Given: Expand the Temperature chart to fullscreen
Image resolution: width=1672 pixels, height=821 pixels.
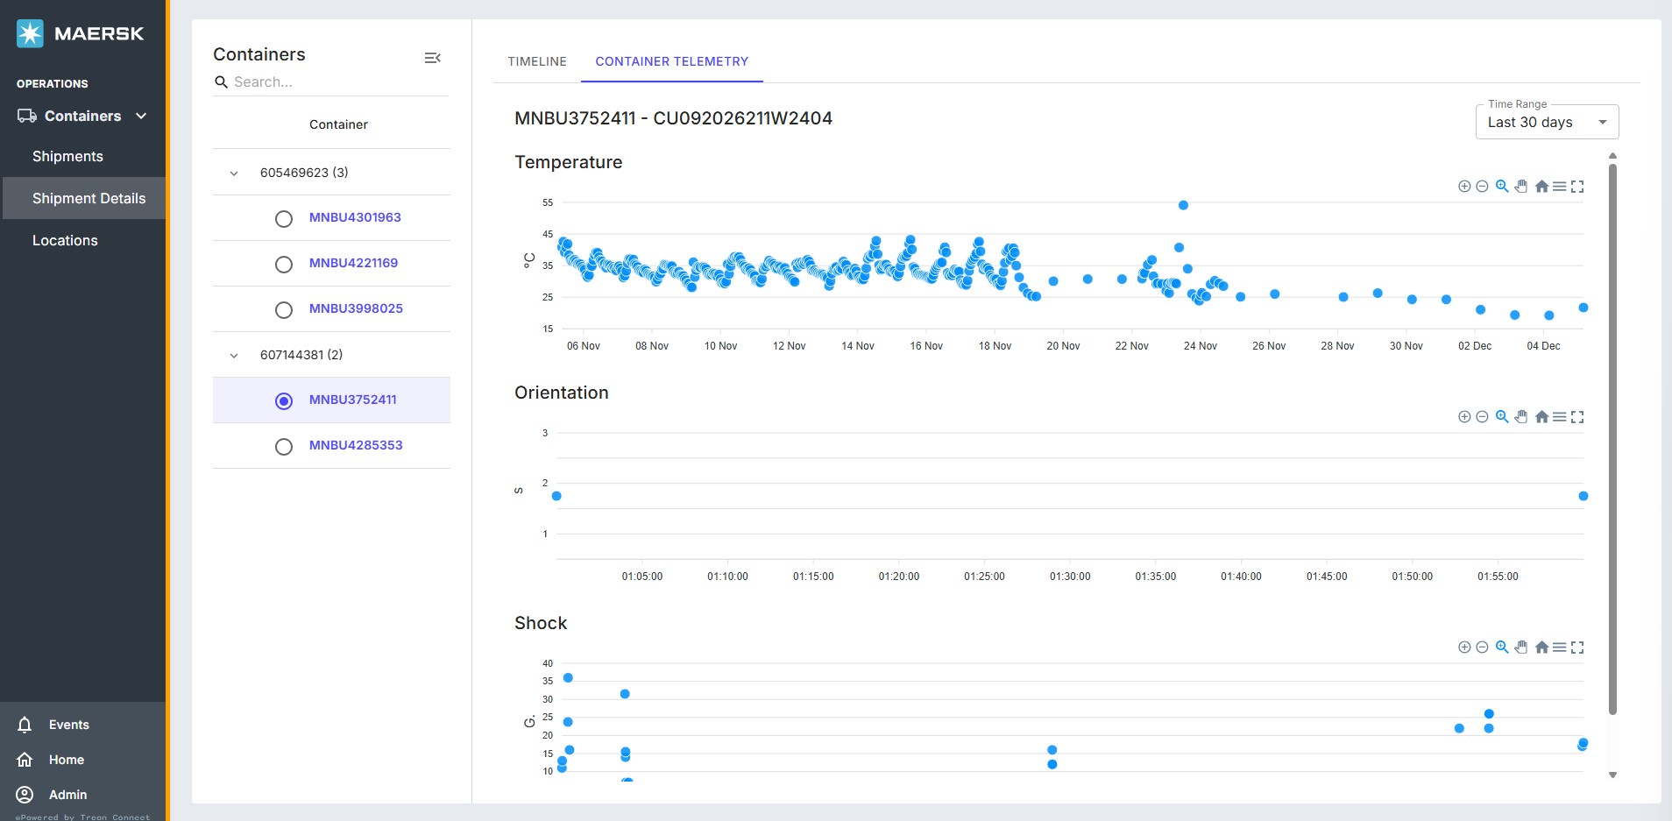Looking at the screenshot, I should tap(1577, 187).
